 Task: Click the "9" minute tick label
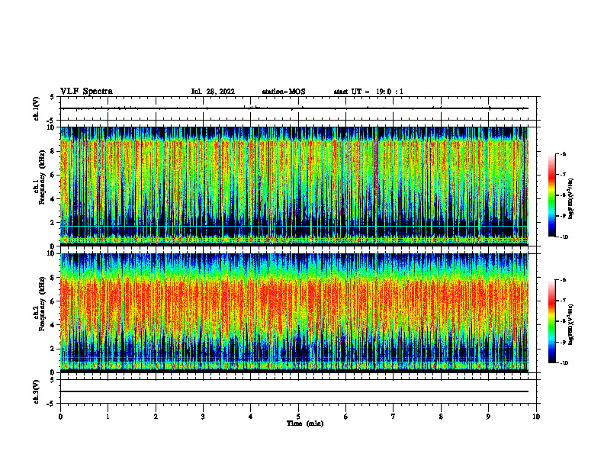(488, 417)
